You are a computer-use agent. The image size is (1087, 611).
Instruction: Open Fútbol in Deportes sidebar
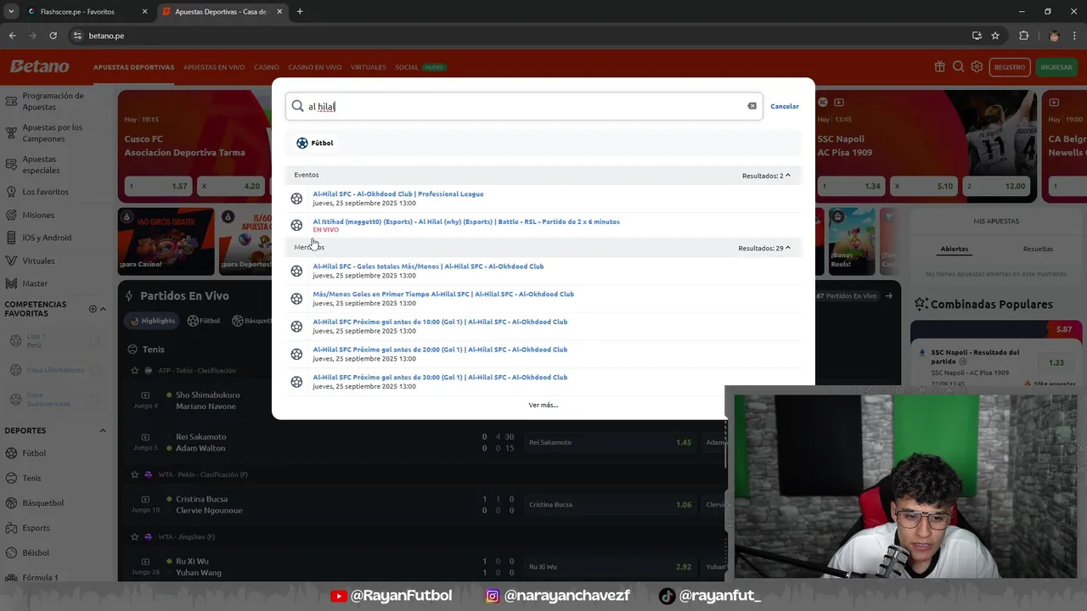coord(34,453)
